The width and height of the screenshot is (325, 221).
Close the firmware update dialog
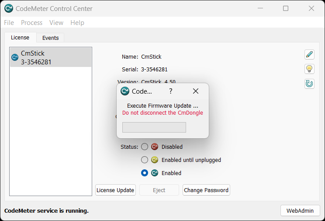196,91
